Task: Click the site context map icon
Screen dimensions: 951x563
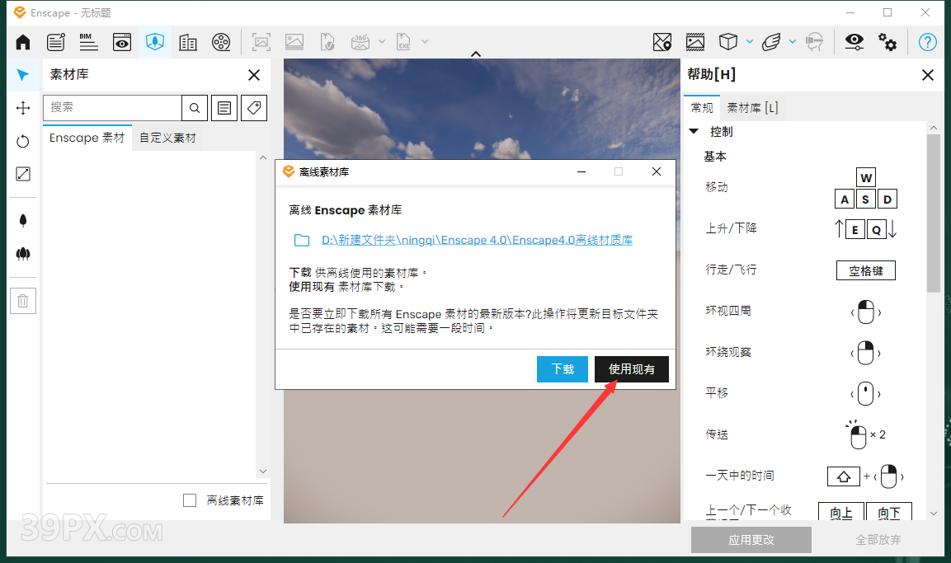Action: click(661, 42)
